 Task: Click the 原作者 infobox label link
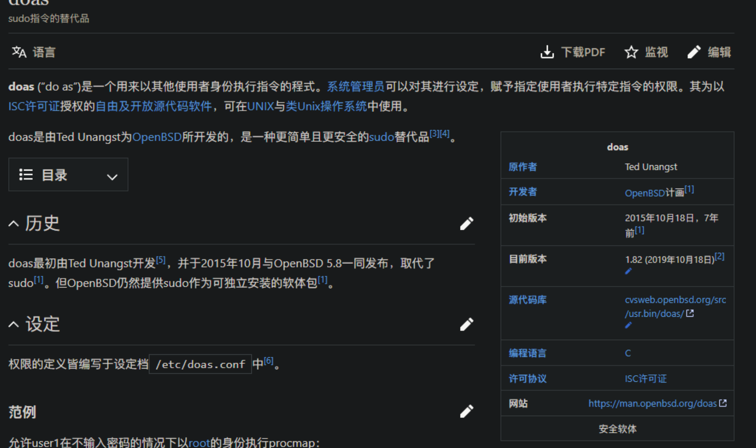coord(523,167)
